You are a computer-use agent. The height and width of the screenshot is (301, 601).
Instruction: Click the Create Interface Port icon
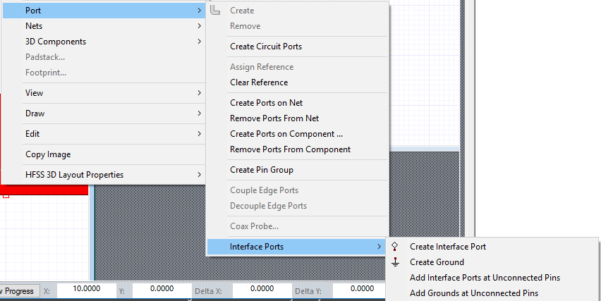coord(395,247)
